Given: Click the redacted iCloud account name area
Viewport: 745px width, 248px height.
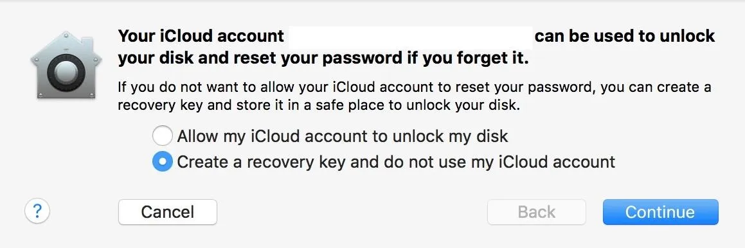Looking at the screenshot, I should click(x=411, y=37).
